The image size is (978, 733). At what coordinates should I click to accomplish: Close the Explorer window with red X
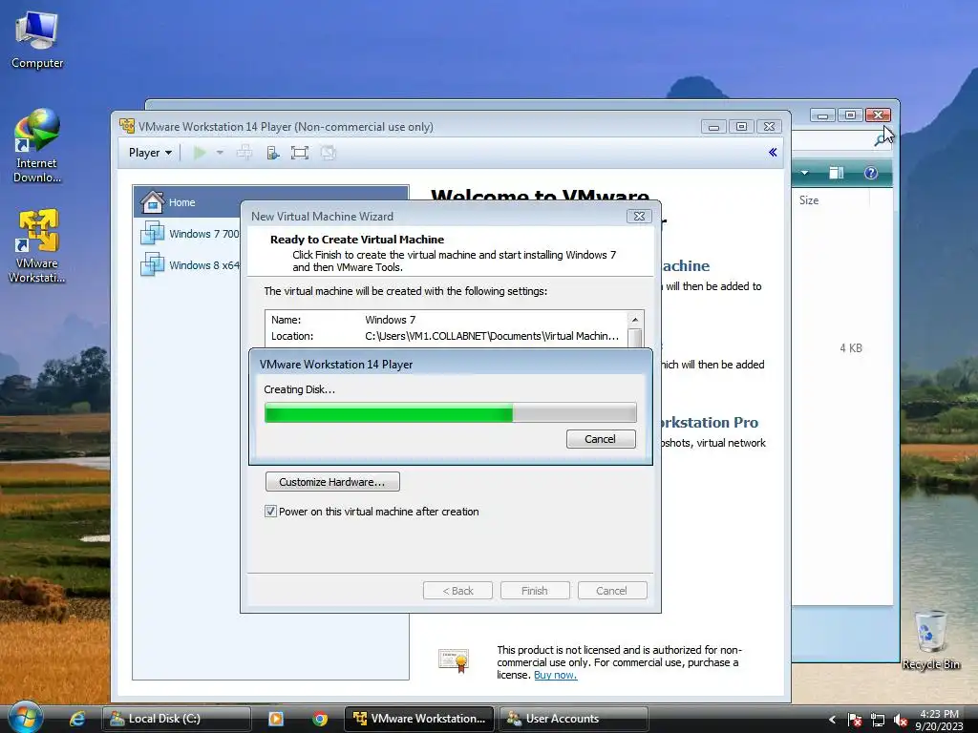879,115
